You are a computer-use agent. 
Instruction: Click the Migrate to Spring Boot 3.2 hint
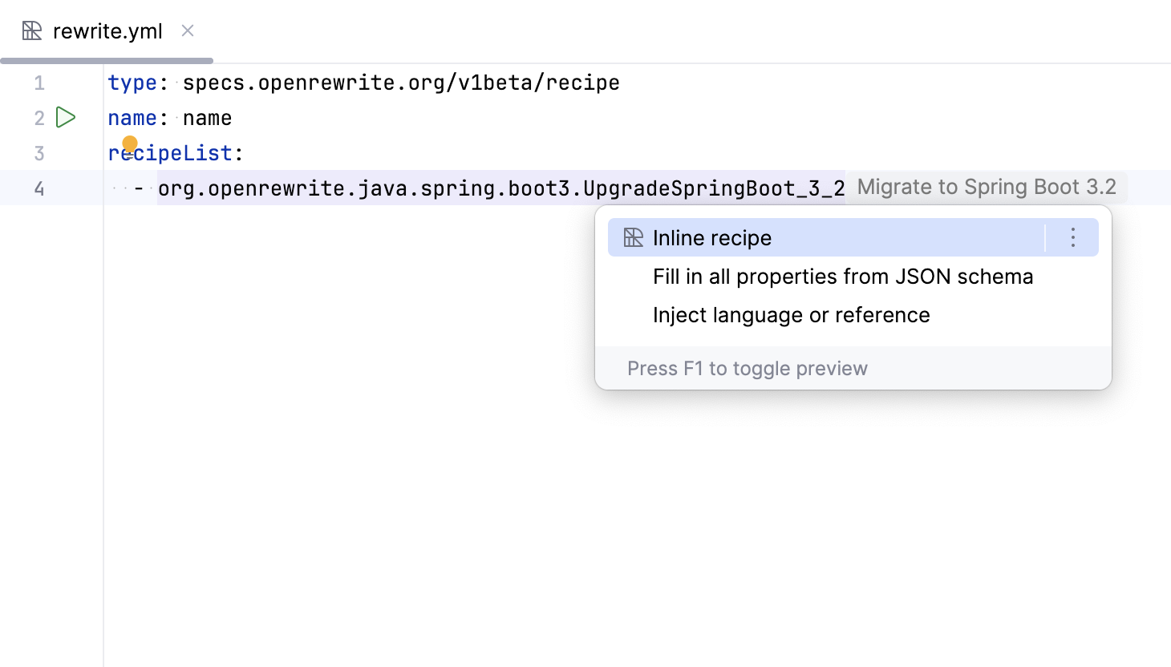[987, 186]
